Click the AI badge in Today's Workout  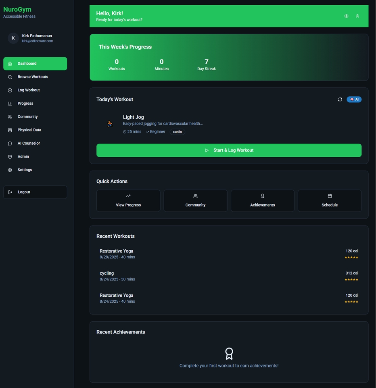point(354,99)
